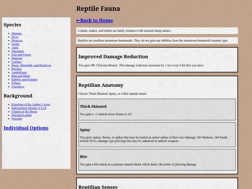The width and height of the screenshot is (252, 189).
Task: Open the Ungulates species page
Action: pos(18,86)
